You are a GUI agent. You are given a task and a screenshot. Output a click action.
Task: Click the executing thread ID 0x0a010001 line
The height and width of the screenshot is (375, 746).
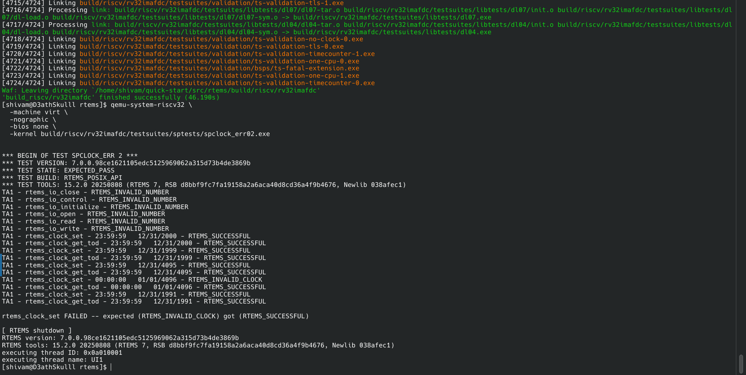(x=62, y=353)
